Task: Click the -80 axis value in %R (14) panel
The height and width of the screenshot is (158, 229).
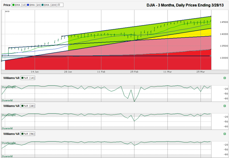Action: pos(226,99)
